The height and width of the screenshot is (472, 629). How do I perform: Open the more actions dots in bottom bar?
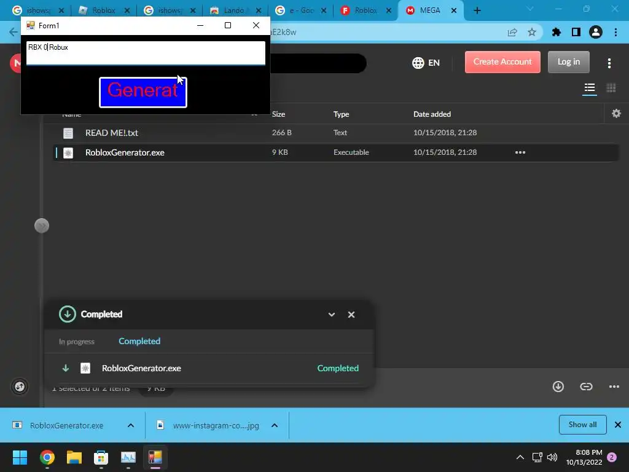pyautogui.click(x=614, y=387)
